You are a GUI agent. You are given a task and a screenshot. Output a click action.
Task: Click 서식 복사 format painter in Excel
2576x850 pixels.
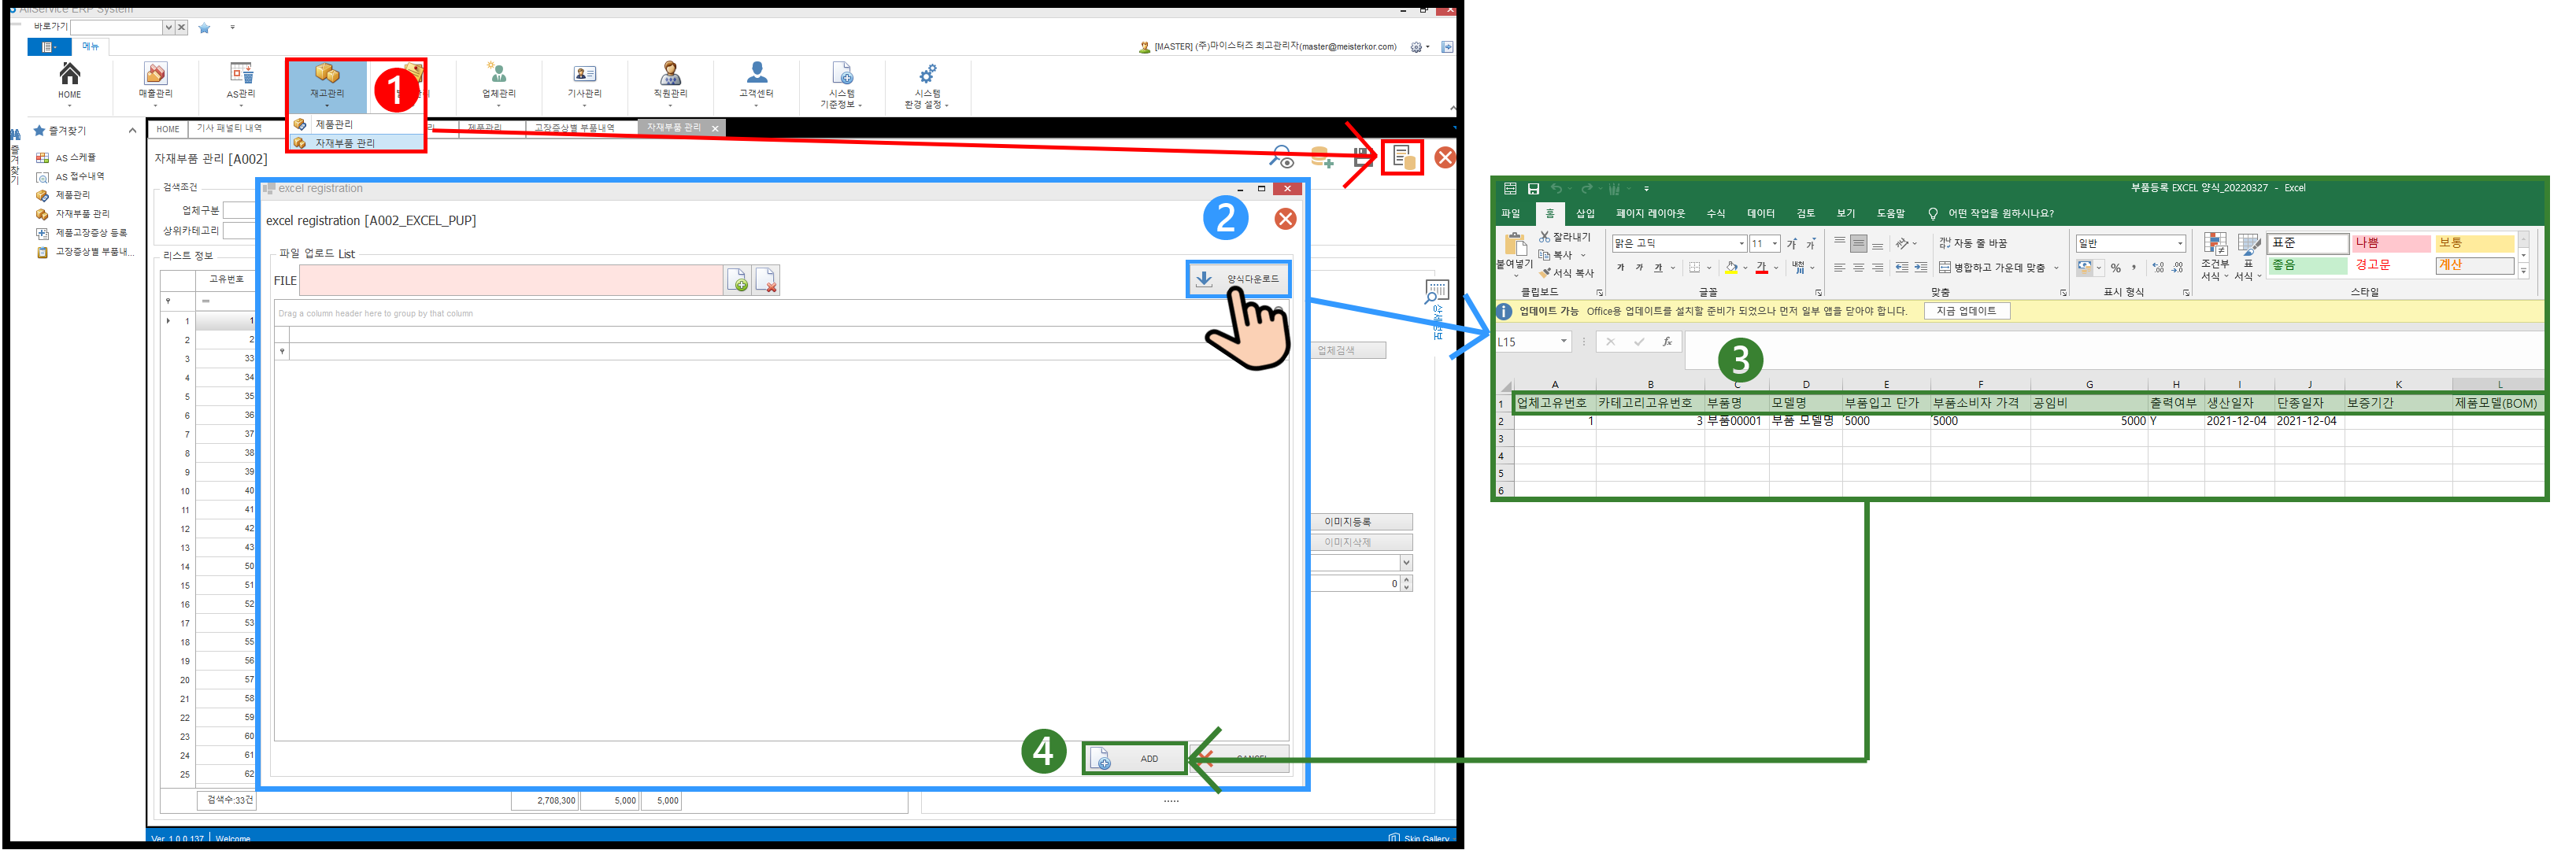1567,273
